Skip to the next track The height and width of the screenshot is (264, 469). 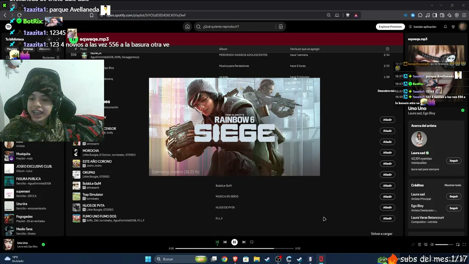click(244, 242)
